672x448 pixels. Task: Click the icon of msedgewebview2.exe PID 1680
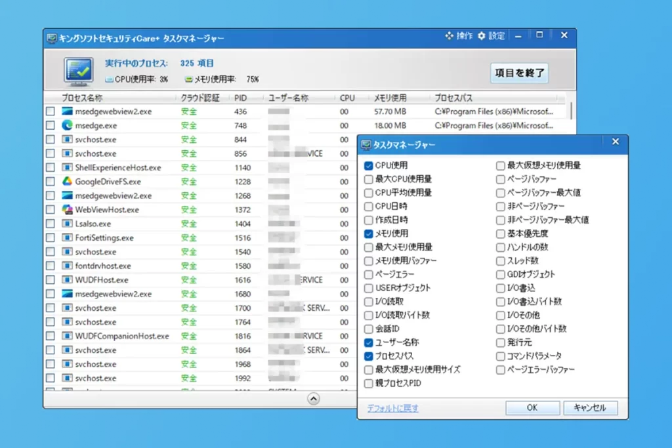pos(68,294)
